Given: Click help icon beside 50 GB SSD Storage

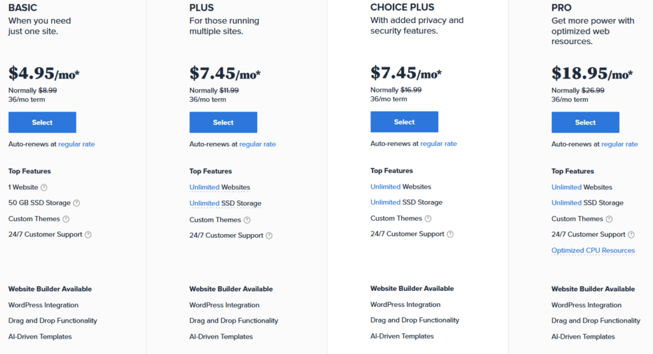Looking at the screenshot, I should [77, 203].
